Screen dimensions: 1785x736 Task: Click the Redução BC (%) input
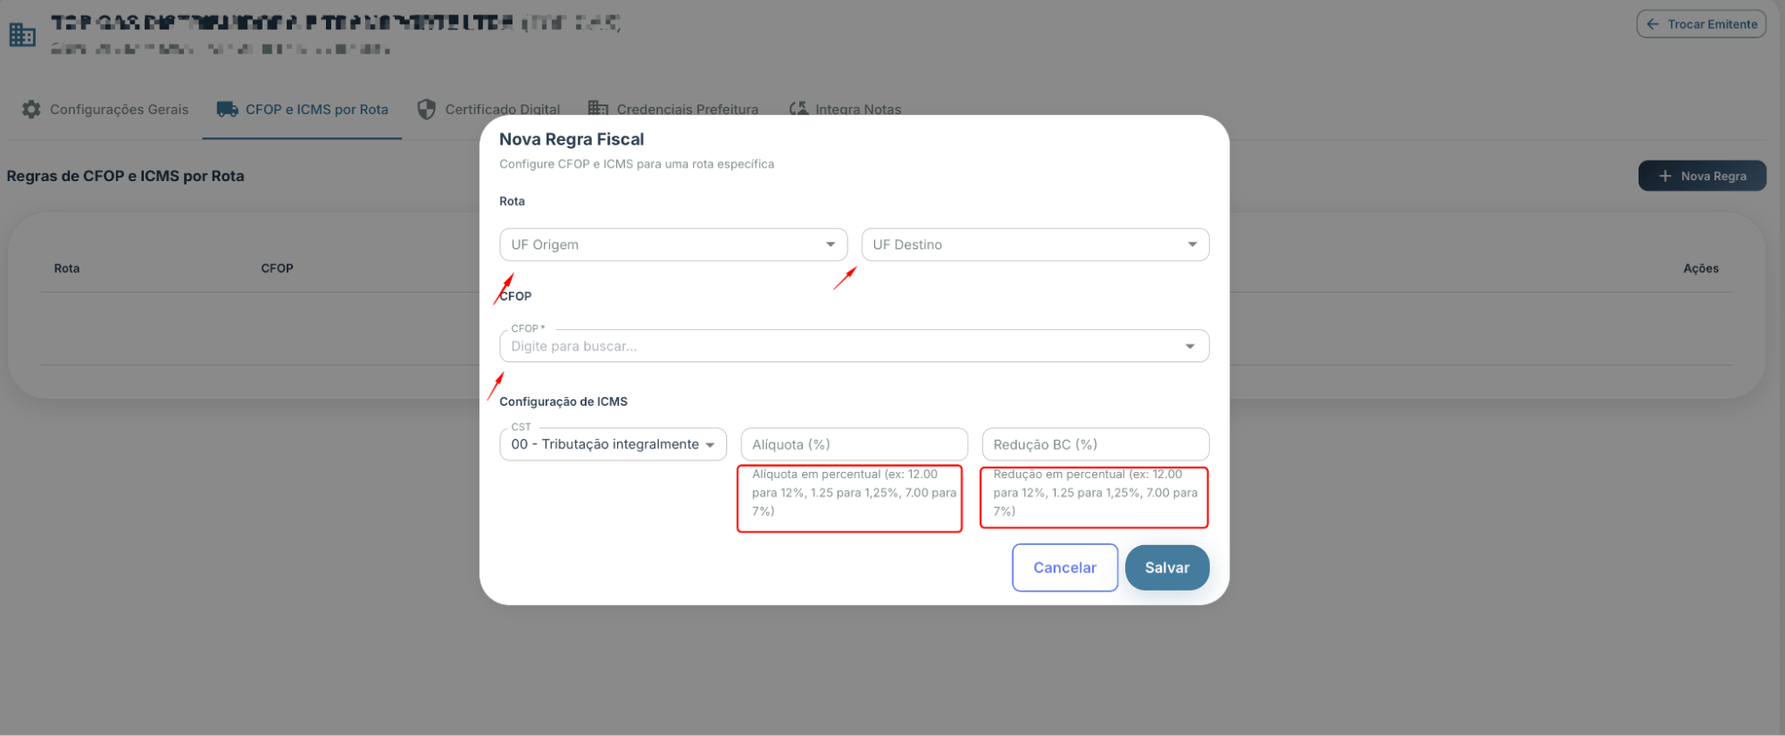[x=1096, y=444]
